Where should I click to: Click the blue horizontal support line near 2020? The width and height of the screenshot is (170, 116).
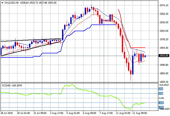pyautogui.click(x=104, y=25)
